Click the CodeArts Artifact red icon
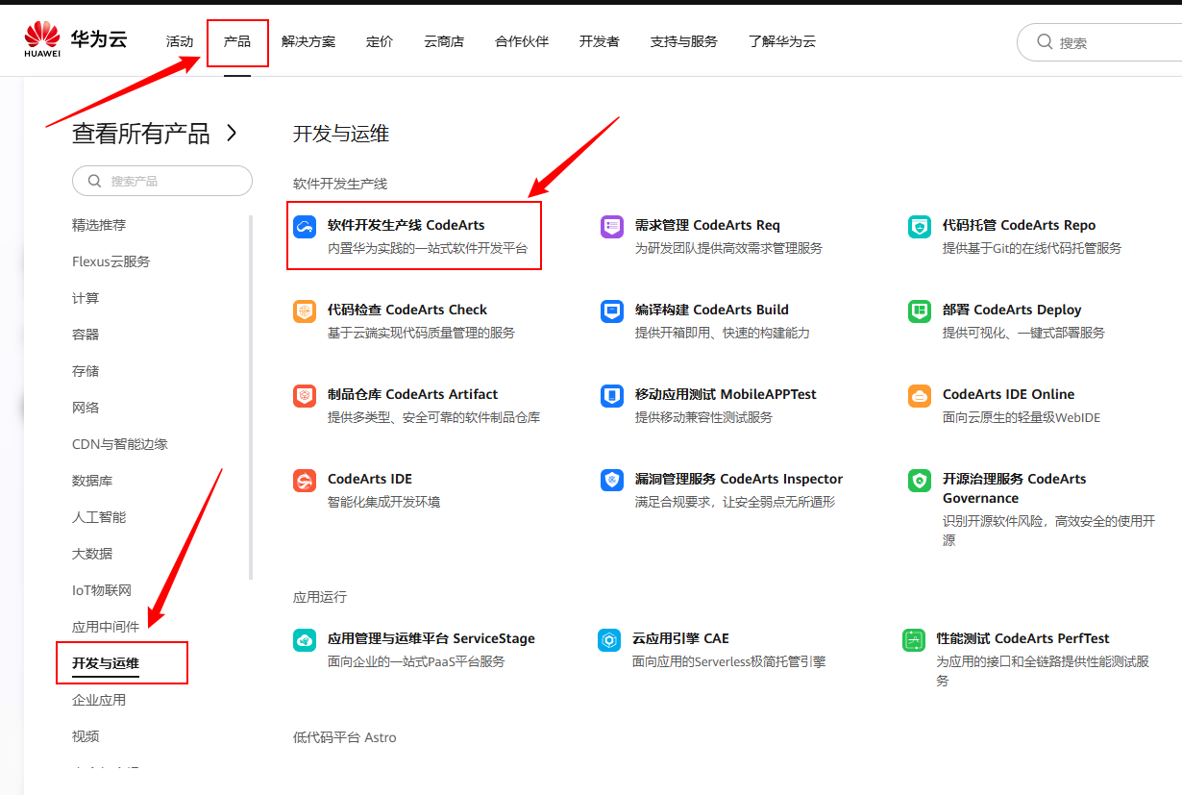This screenshot has width=1182, height=795. [x=305, y=396]
